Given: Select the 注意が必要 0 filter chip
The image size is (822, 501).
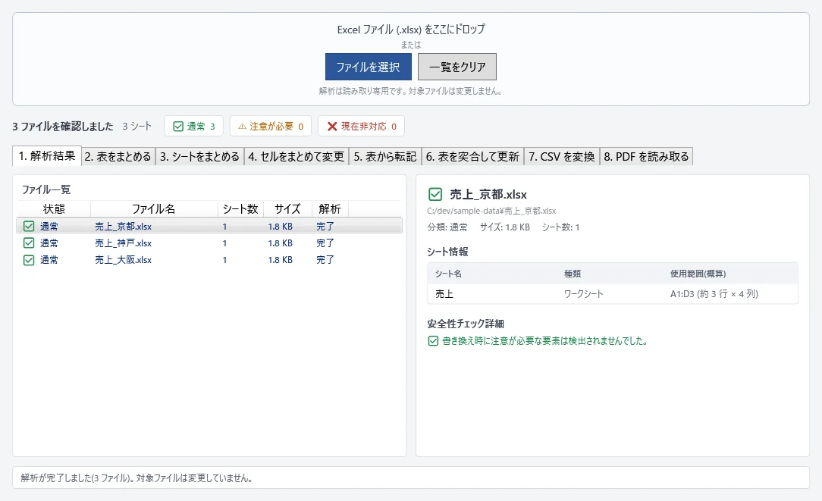Looking at the screenshot, I should [x=271, y=127].
